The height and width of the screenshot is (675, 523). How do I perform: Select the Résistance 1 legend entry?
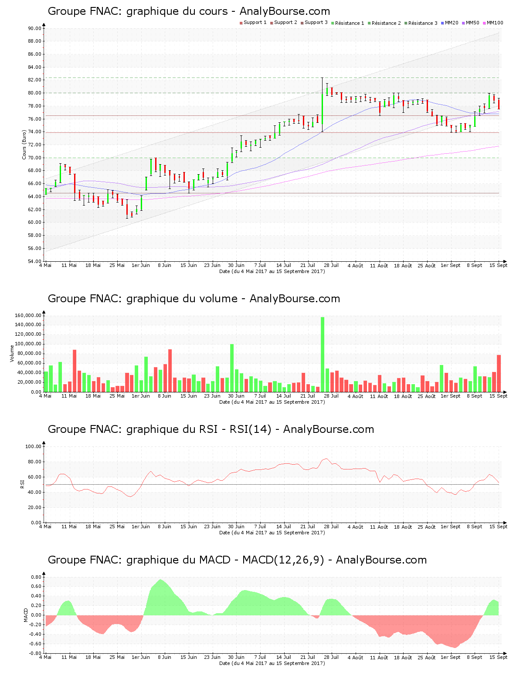point(347,23)
